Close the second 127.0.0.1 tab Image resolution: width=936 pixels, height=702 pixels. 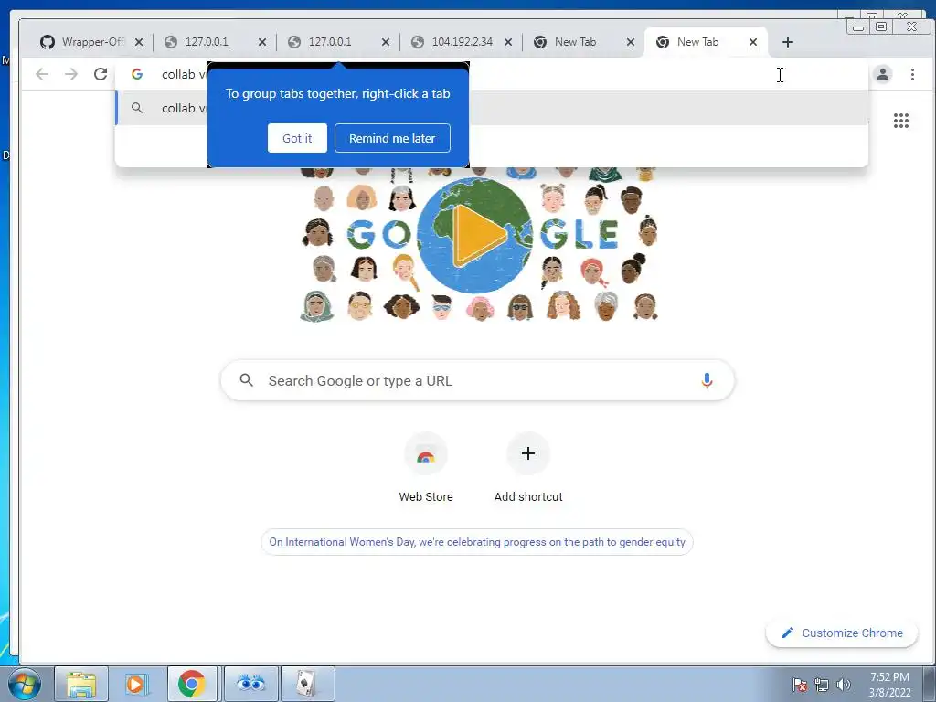coord(386,42)
